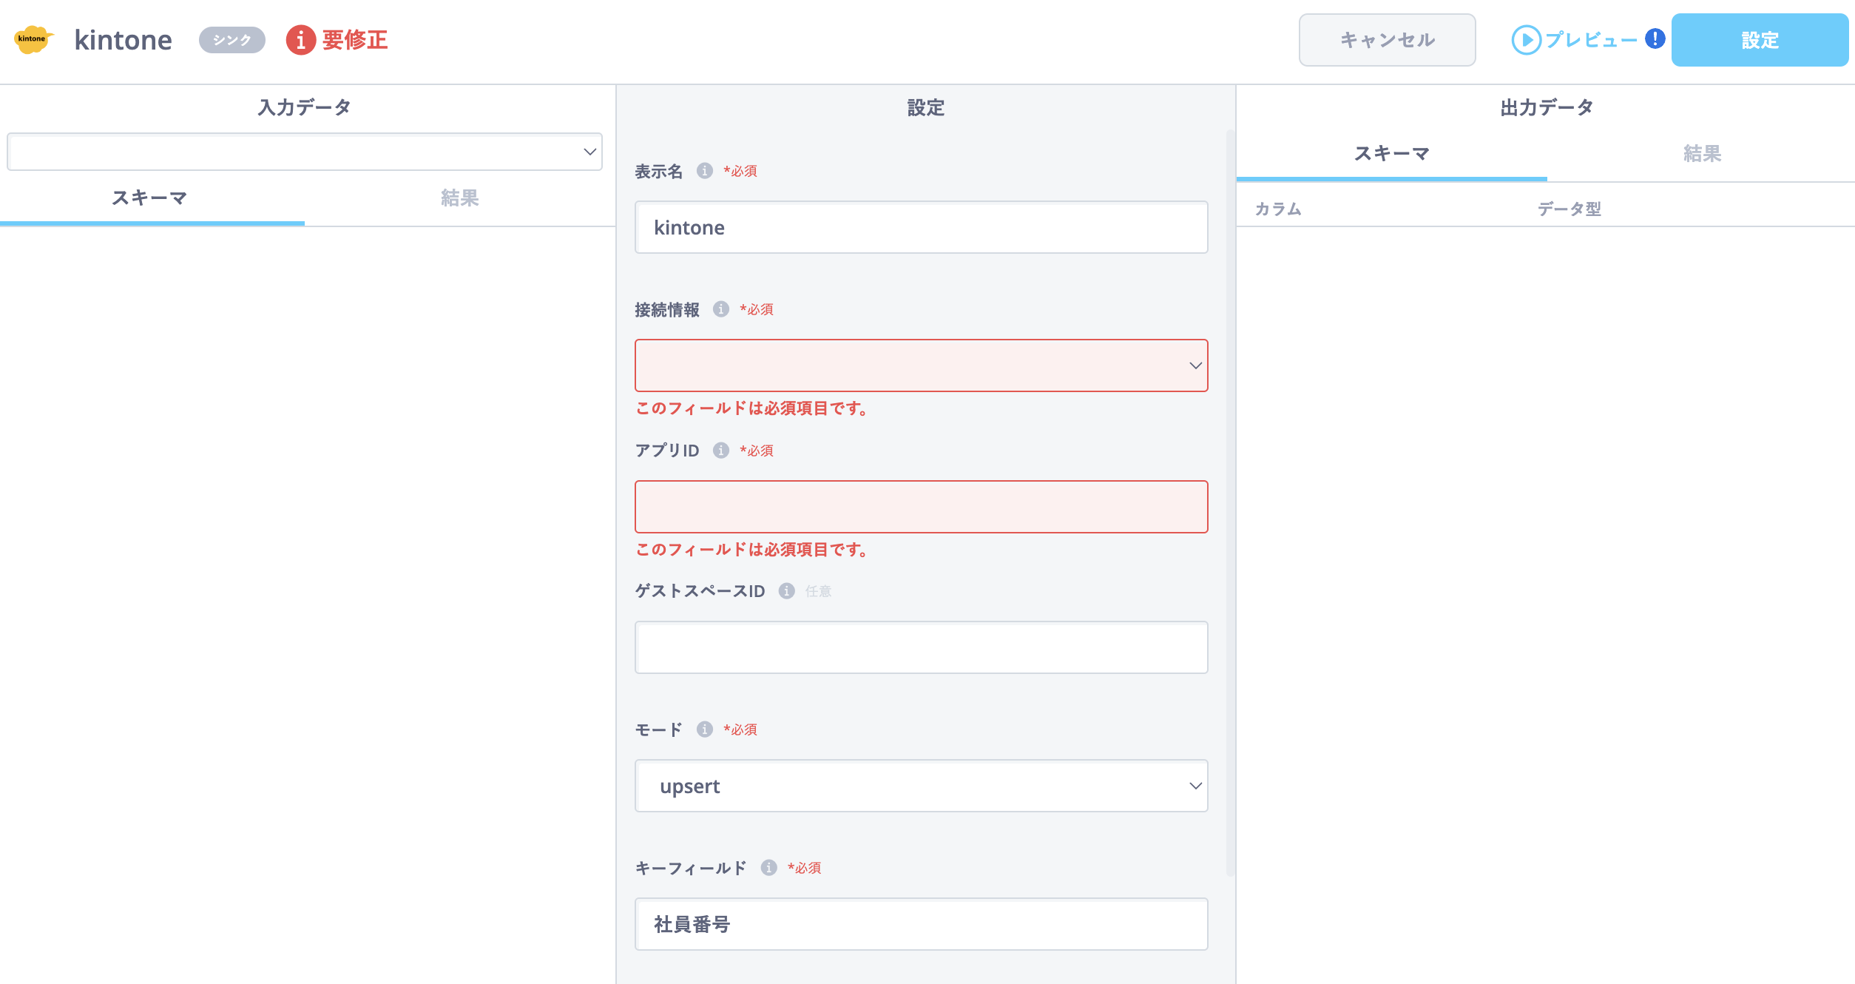Click the preview play icon
The image size is (1855, 984).
click(x=1526, y=40)
